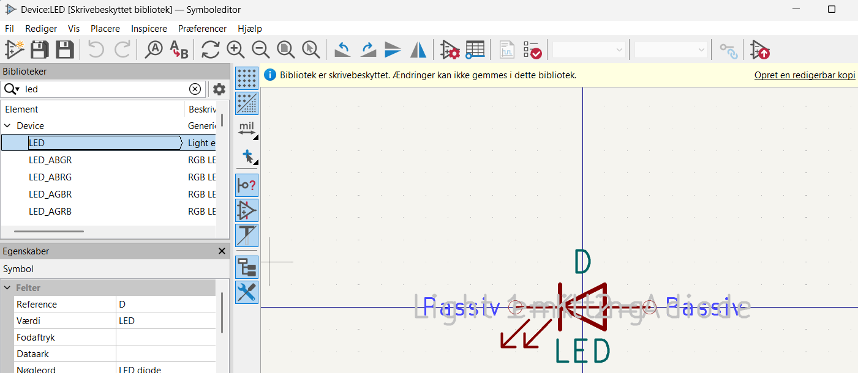858x373 pixels.
Task: Click the library search input field
Action: (x=104, y=89)
